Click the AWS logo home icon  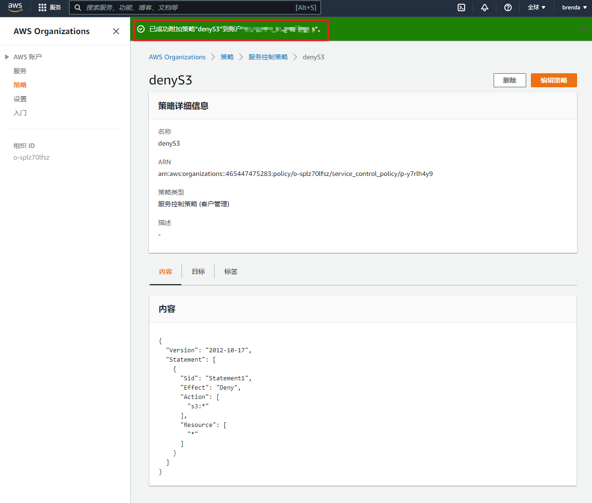[x=15, y=7]
